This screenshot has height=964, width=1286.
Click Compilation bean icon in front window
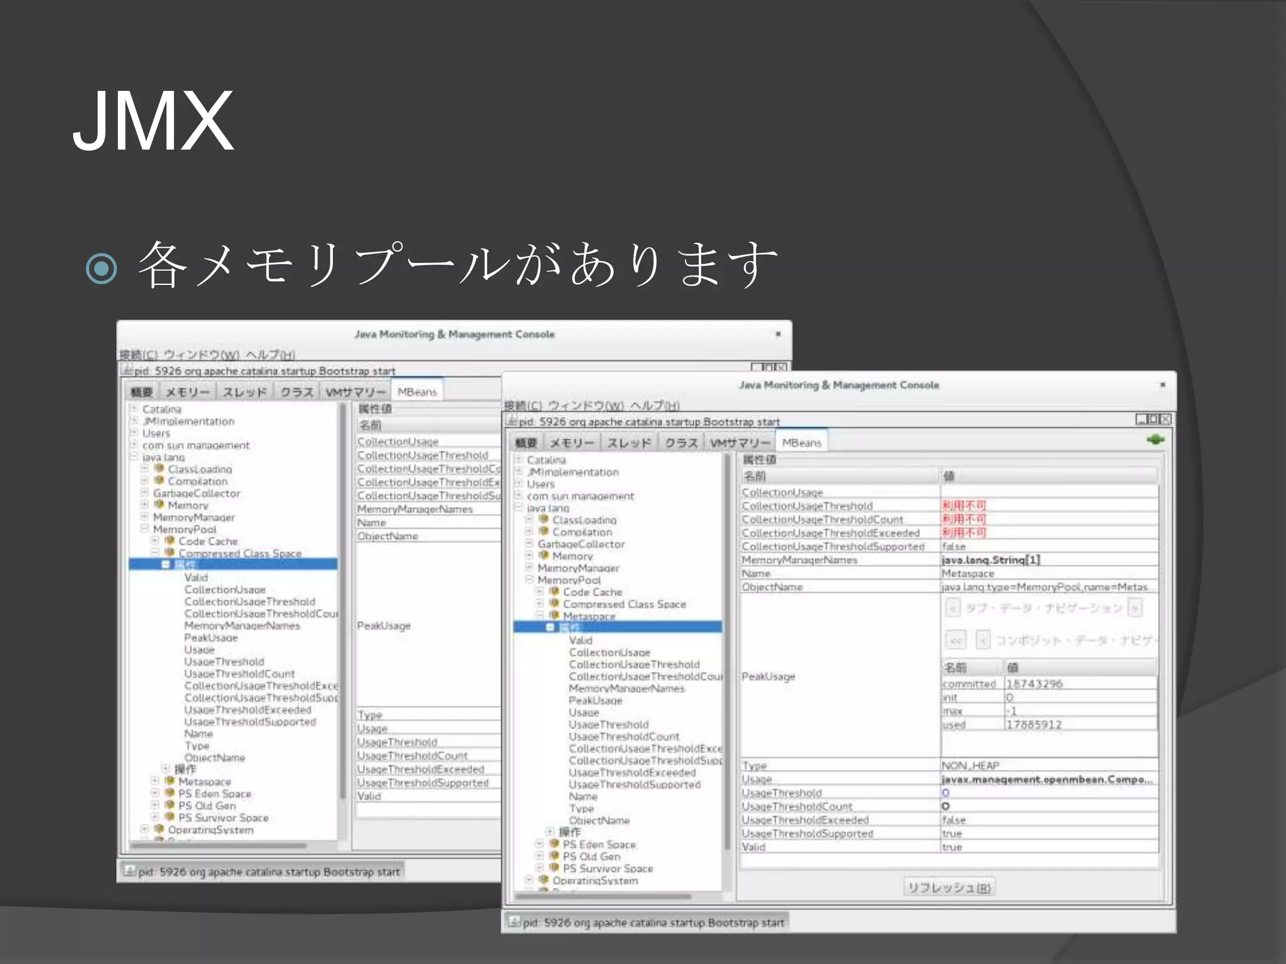tap(544, 532)
